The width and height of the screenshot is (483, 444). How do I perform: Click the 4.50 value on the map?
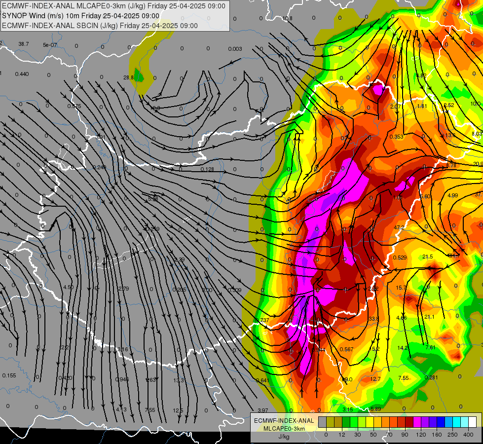pyautogui.click(x=69, y=287)
